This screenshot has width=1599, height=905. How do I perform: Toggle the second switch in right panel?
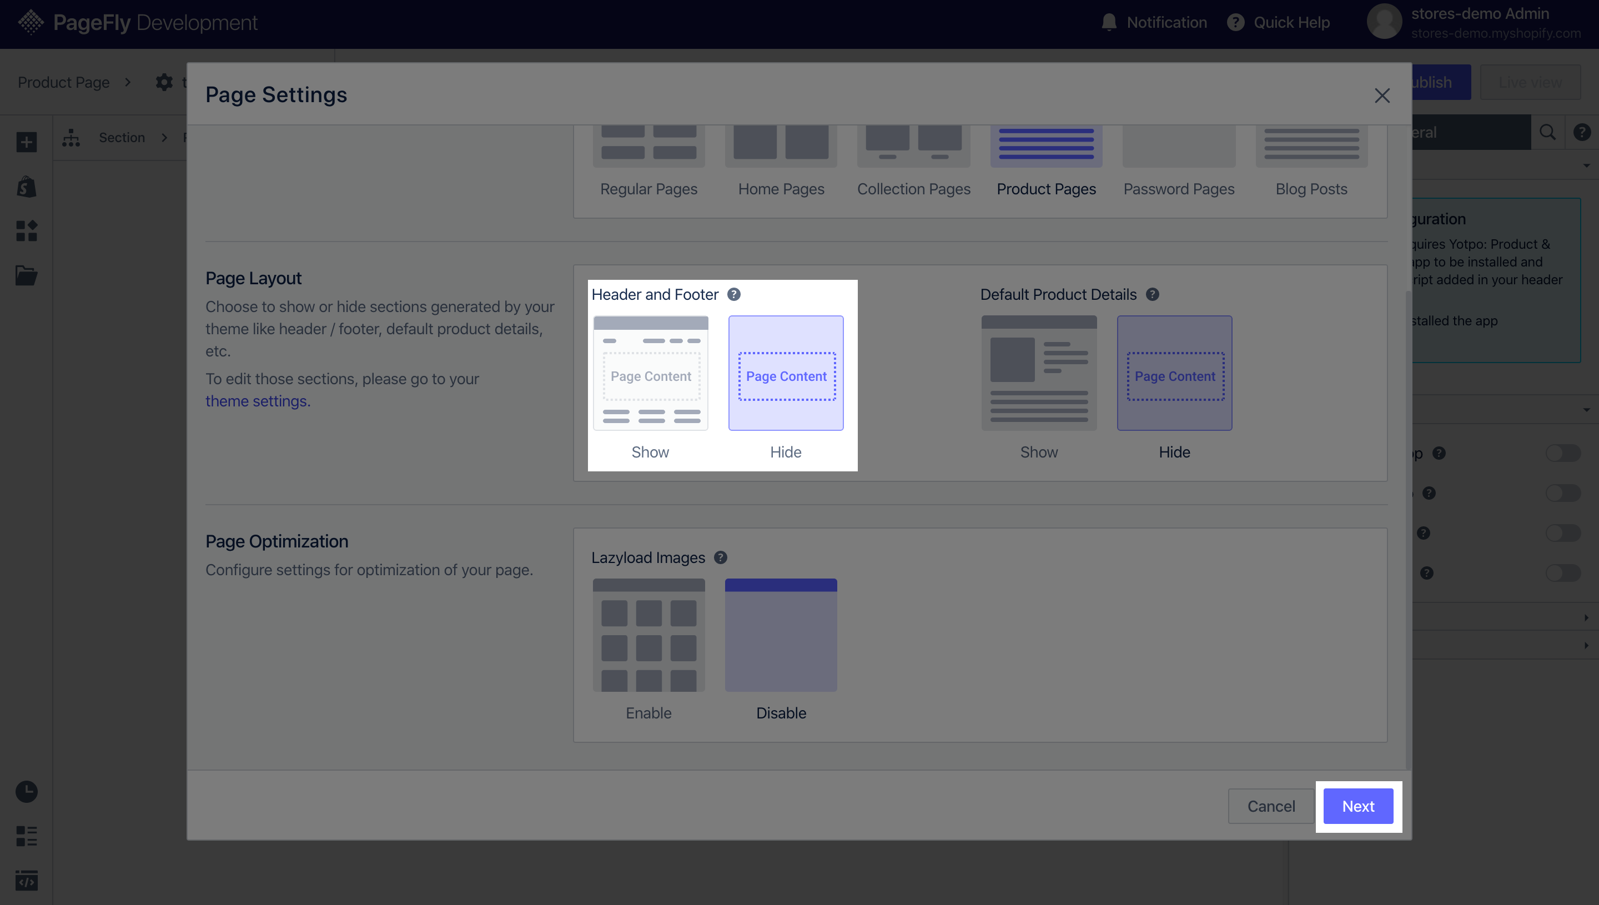1563,493
